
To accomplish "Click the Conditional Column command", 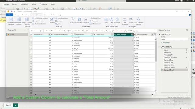I will point(40,18).
